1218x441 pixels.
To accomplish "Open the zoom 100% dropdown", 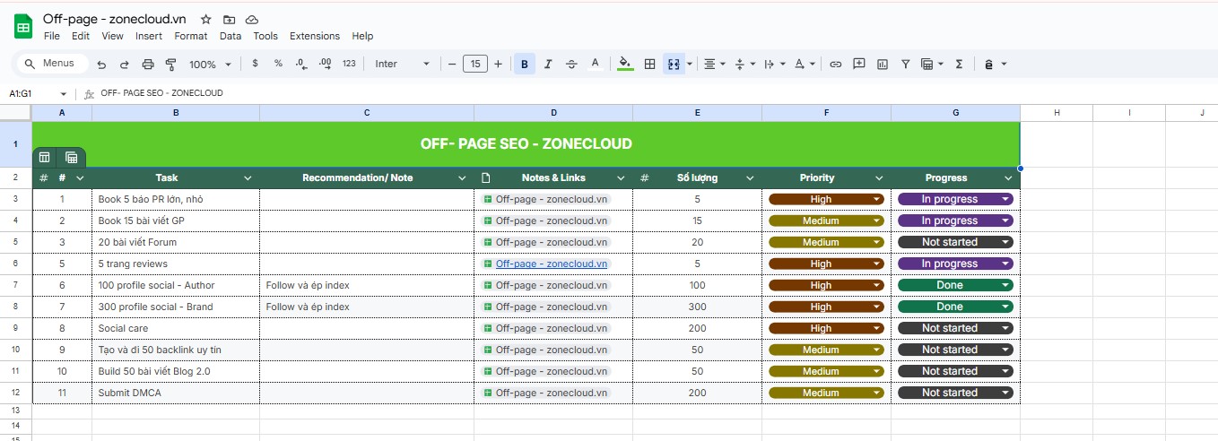I will (210, 64).
